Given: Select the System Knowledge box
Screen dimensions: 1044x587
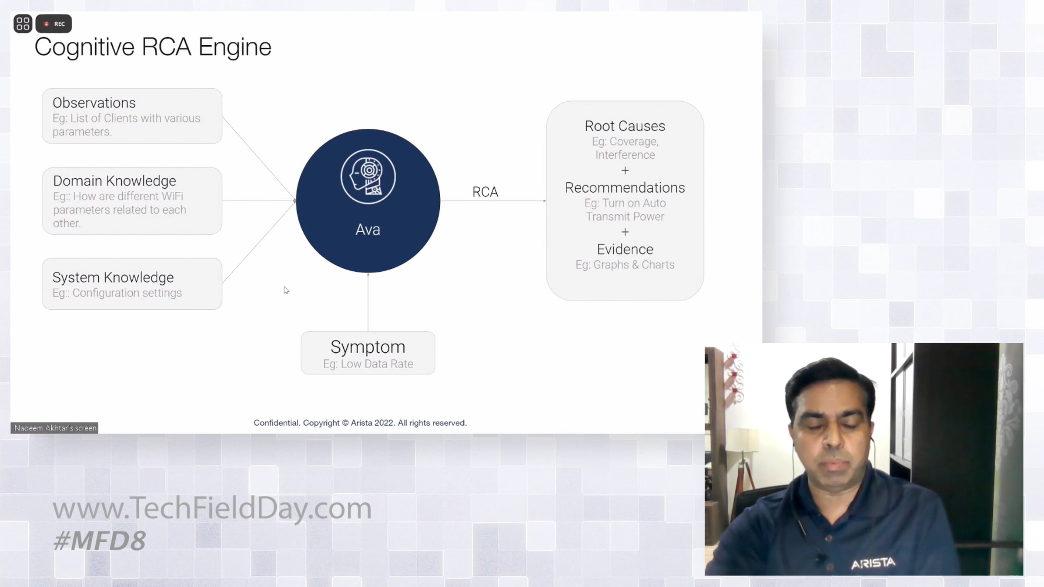Looking at the screenshot, I should [132, 284].
